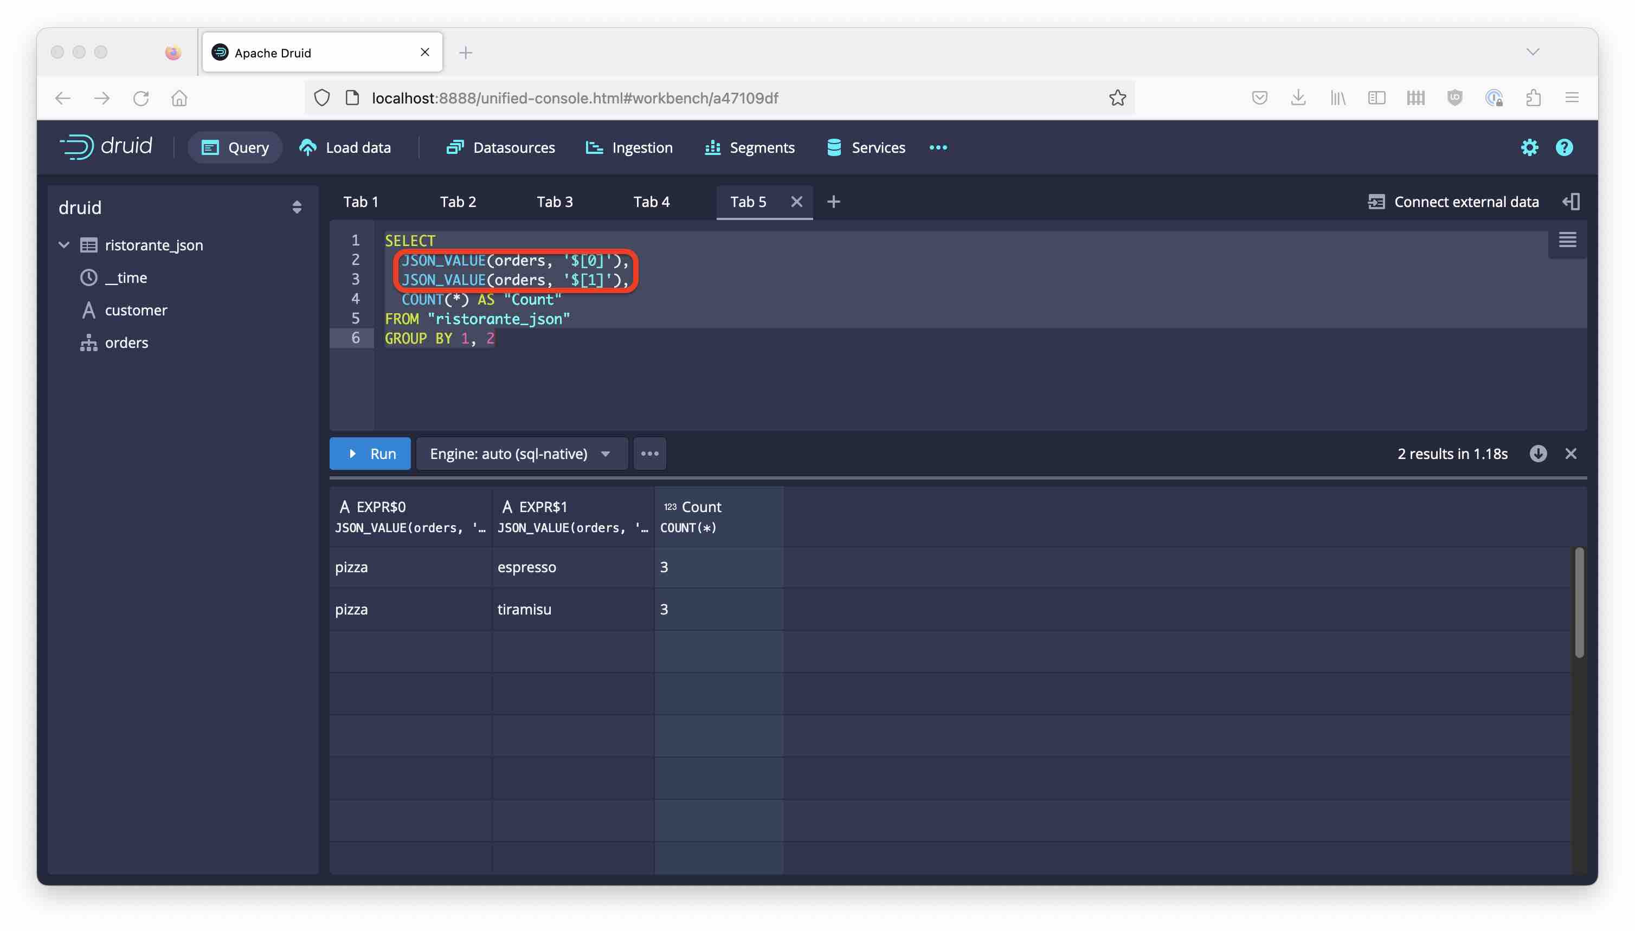1635x931 pixels.
Task: Select Tab 3 in the workbench
Action: (x=553, y=202)
